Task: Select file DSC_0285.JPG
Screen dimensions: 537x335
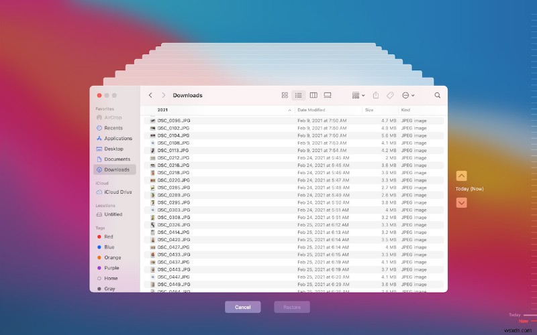Action: pyautogui.click(x=294, y=188)
